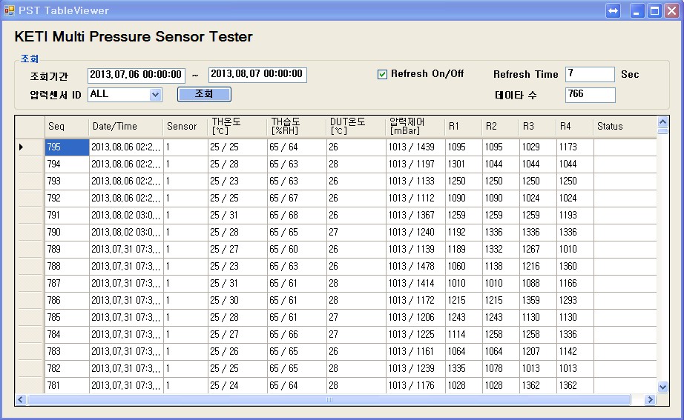Click the R4 column header
Image resolution: width=684 pixels, height=420 pixels.
[x=575, y=127]
